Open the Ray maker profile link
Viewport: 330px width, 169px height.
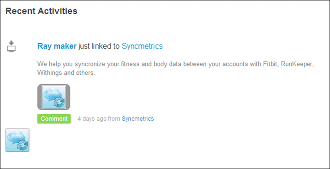(x=57, y=46)
